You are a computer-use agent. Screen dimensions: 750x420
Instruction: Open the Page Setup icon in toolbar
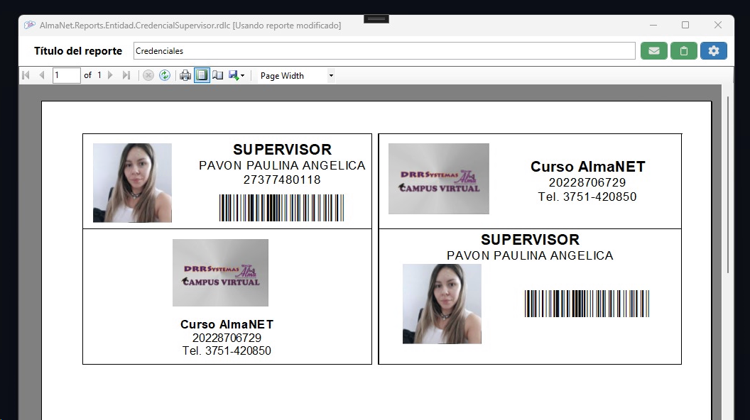point(218,75)
